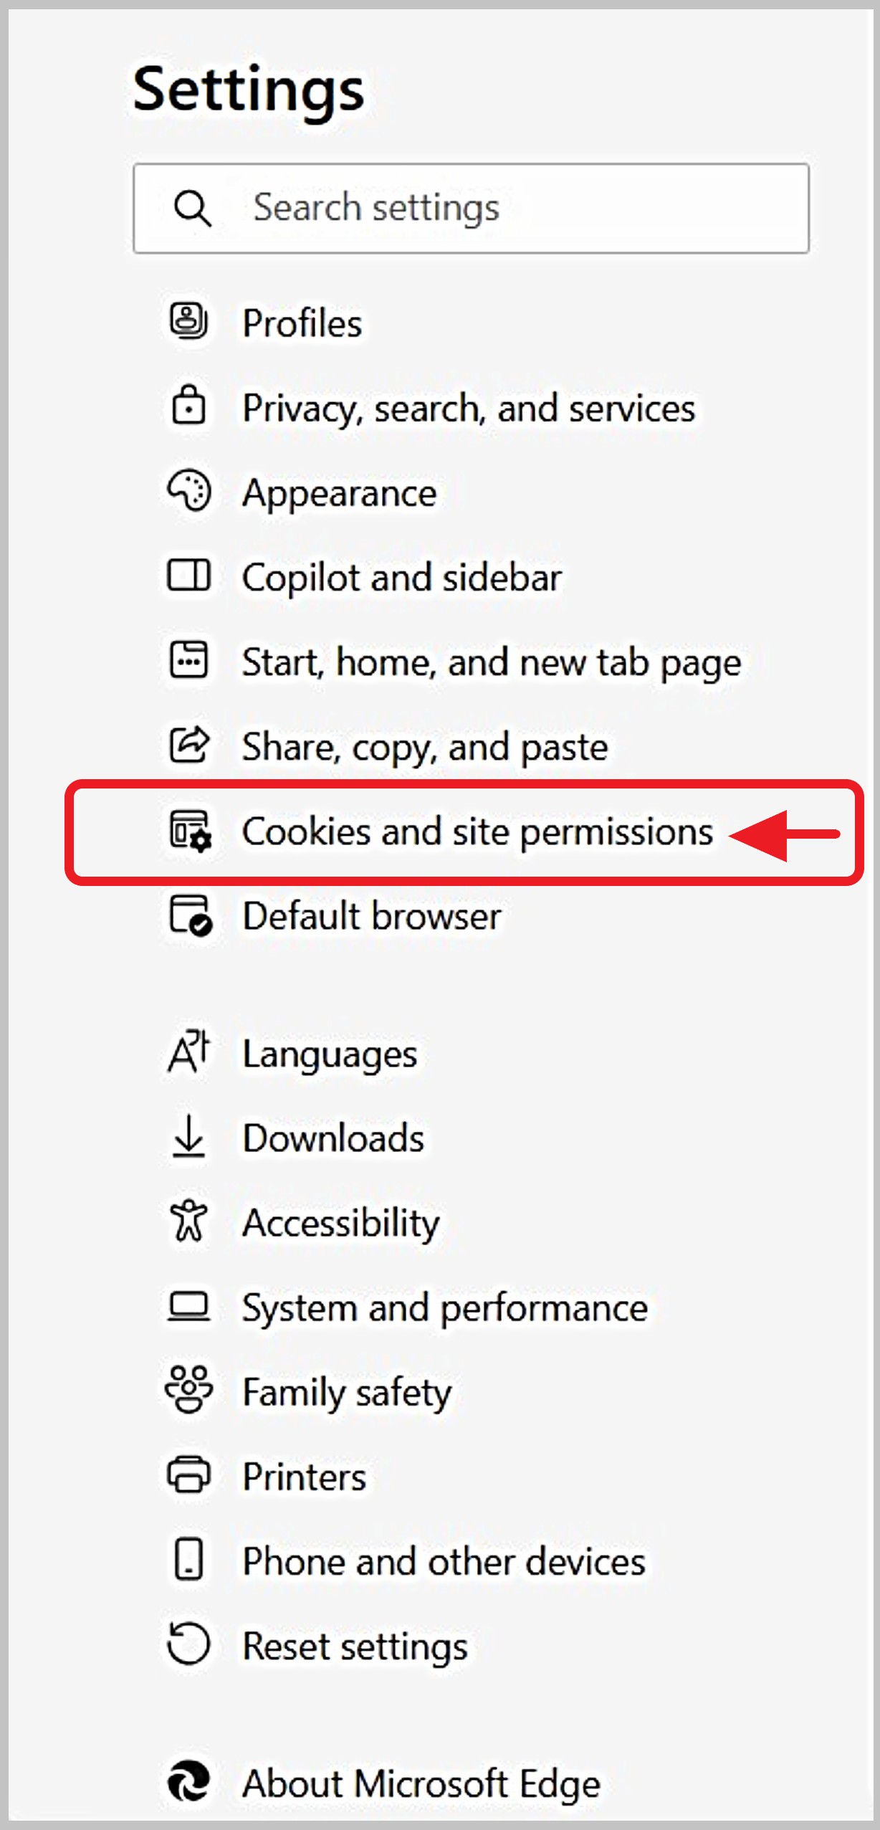880x1830 pixels.
Task: Open Downloads via the down-arrow icon
Action: pos(188,1137)
